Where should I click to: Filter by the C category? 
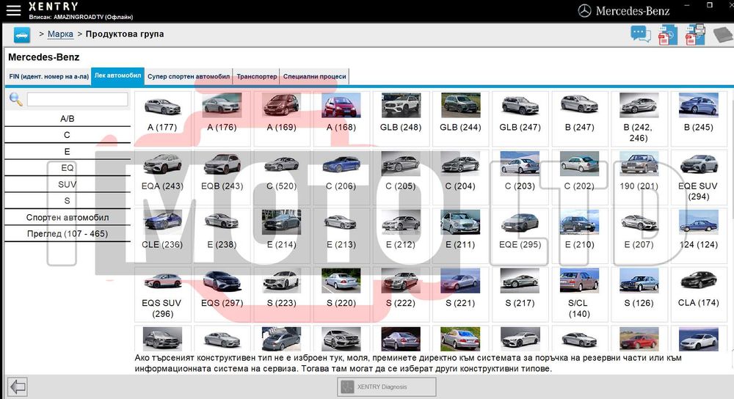tap(68, 135)
